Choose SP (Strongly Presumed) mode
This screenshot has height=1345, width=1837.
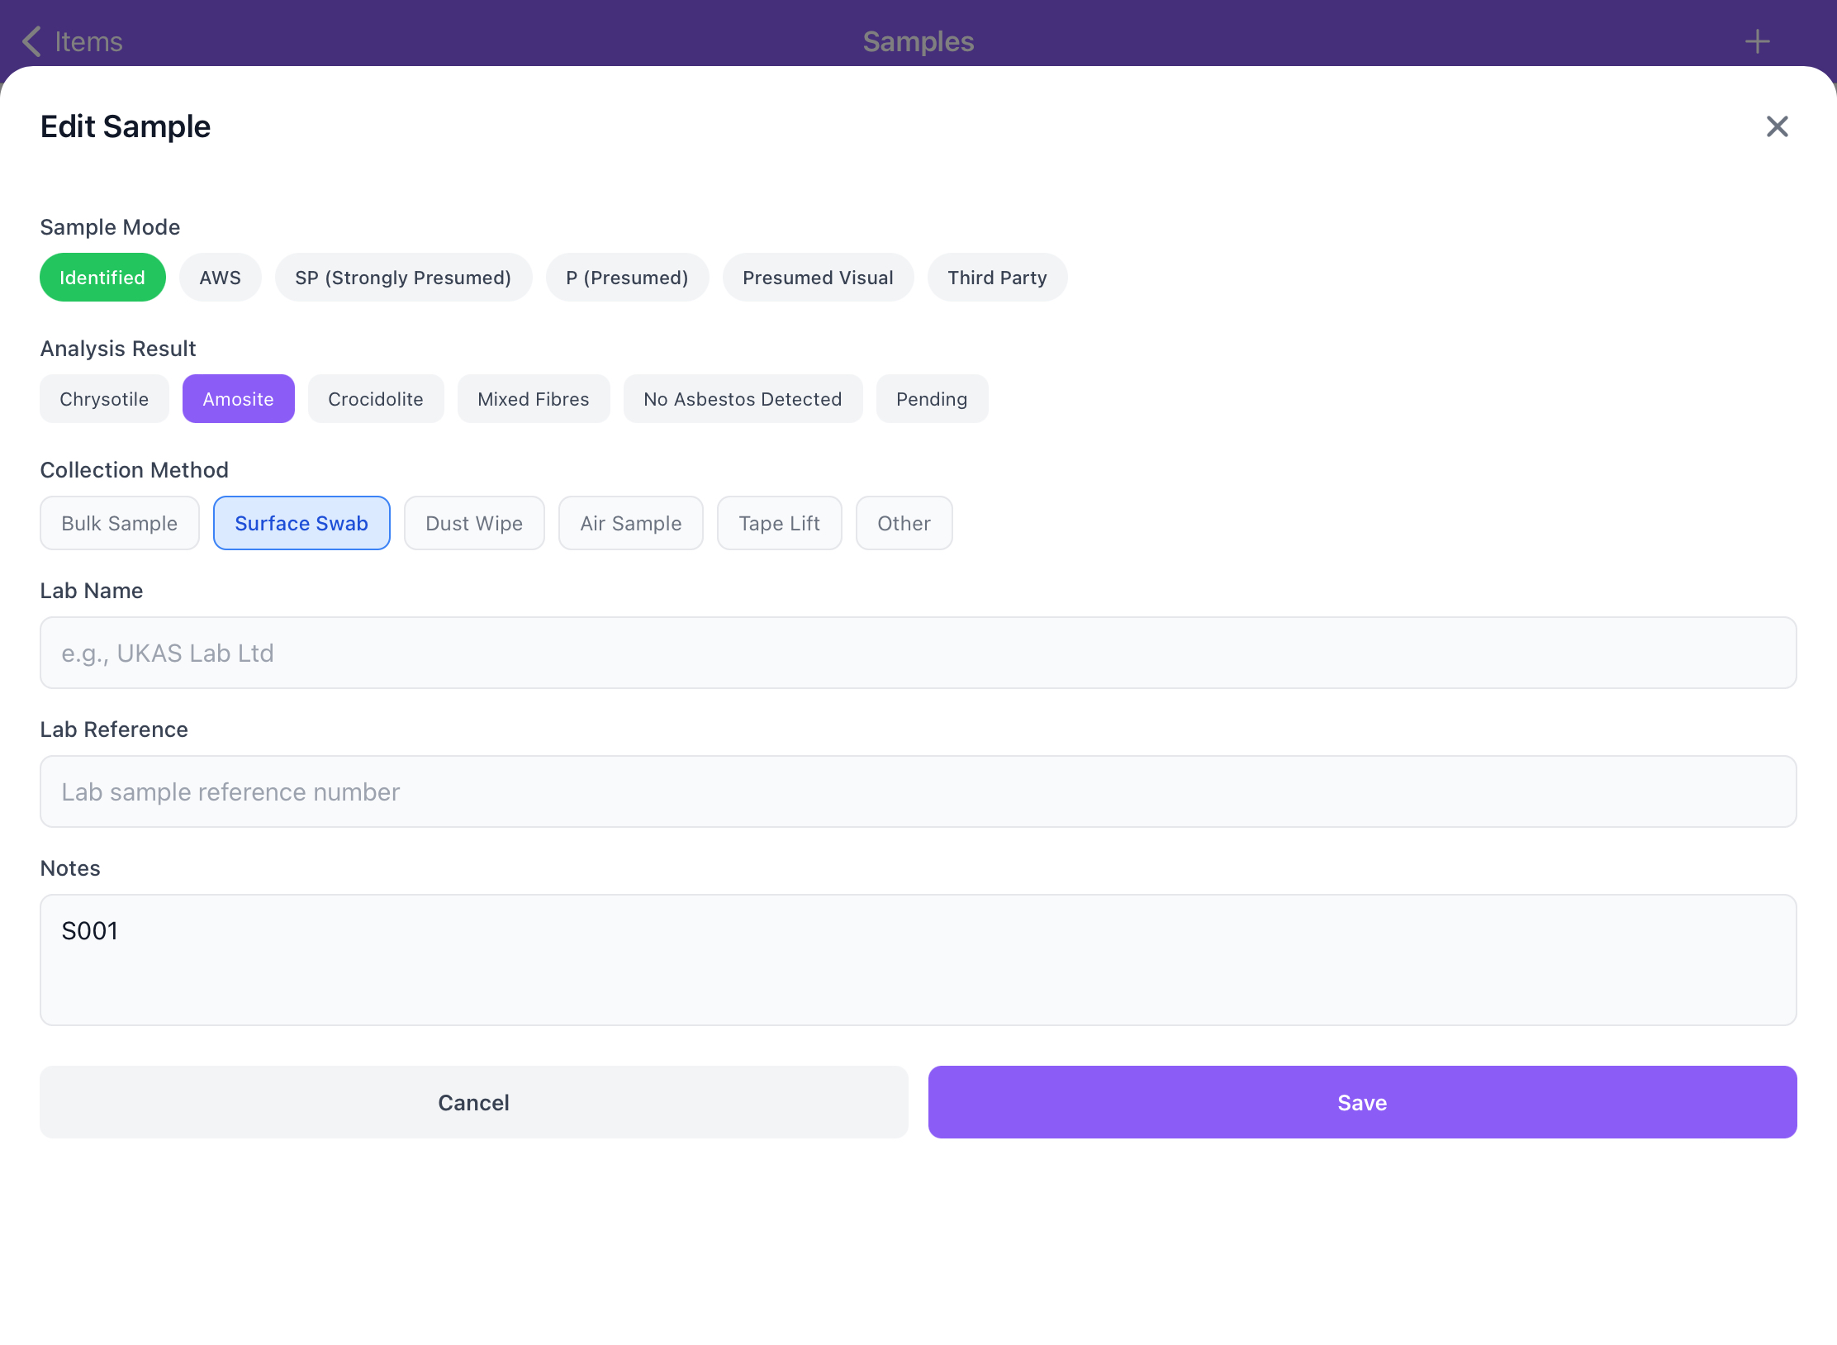(403, 278)
